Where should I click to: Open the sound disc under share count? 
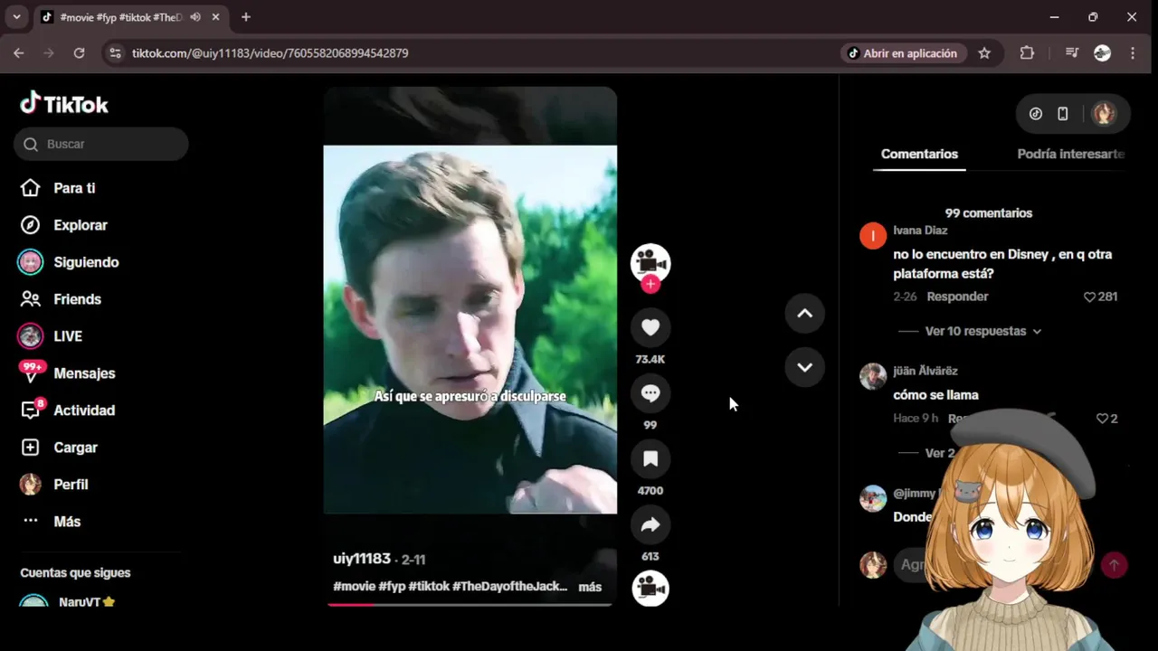[x=650, y=589]
